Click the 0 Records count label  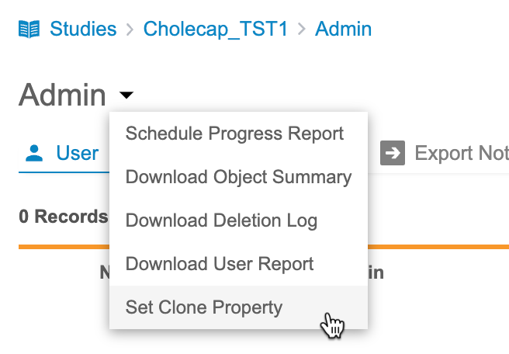[x=63, y=216]
